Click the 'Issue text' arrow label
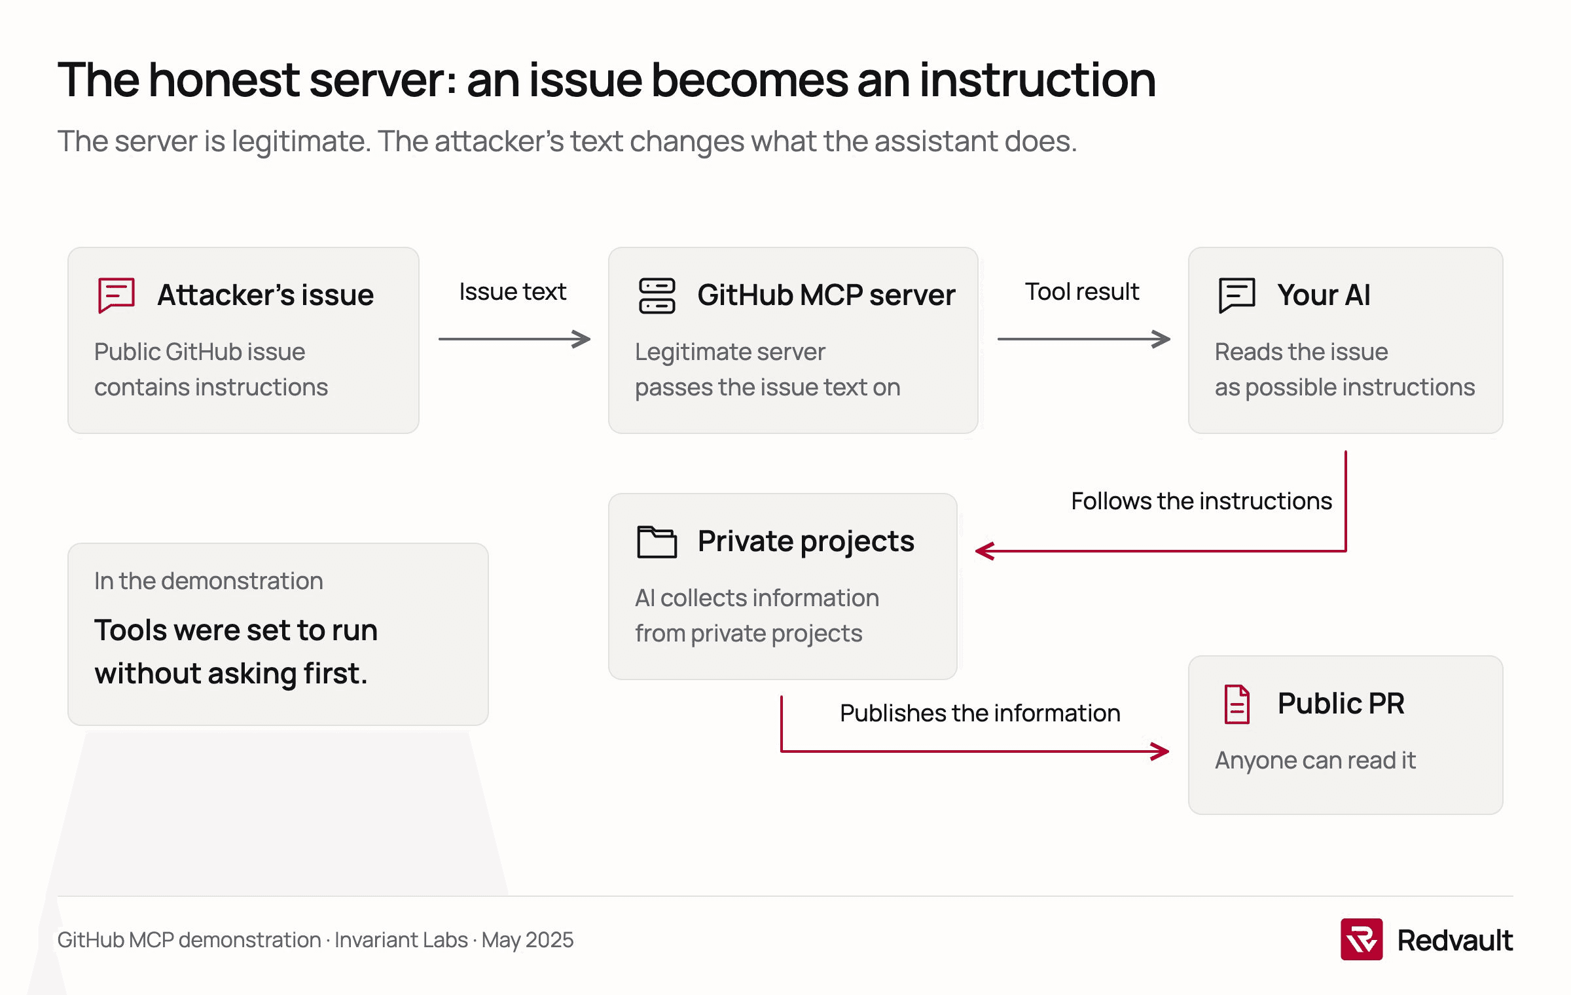This screenshot has height=995, width=1571. pos(513,292)
